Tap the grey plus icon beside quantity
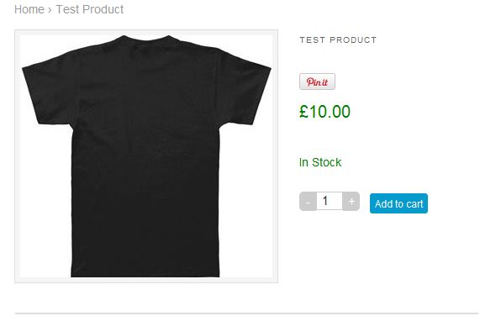 point(351,202)
